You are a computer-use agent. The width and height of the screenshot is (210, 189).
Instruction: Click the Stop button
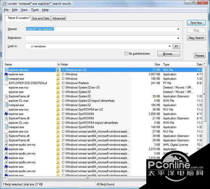(x=196, y=30)
